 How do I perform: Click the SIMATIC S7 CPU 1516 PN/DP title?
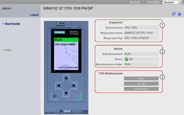(68, 8)
